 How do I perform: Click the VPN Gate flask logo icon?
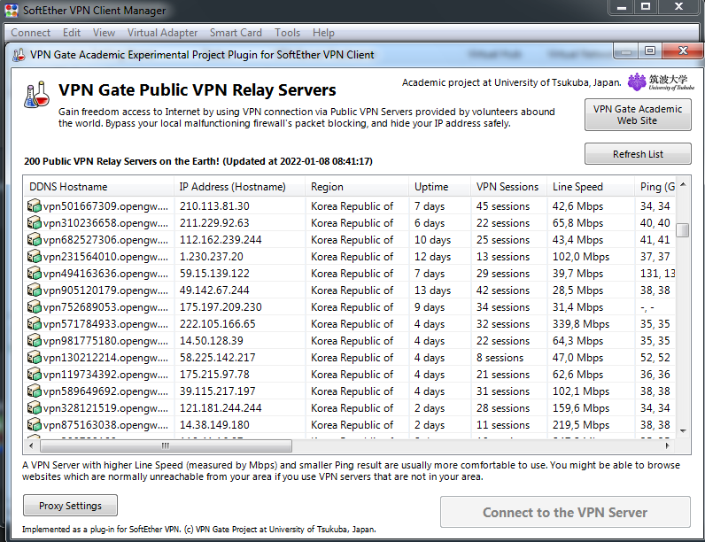click(x=37, y=94)
